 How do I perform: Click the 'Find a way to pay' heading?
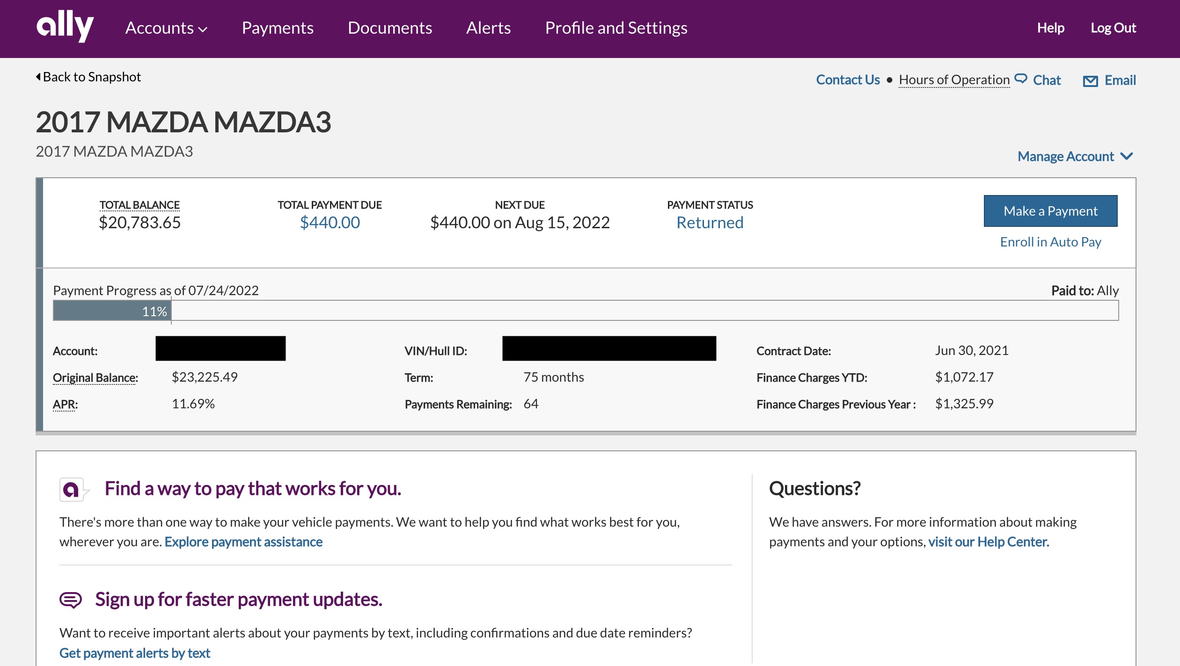pos(253,488)
